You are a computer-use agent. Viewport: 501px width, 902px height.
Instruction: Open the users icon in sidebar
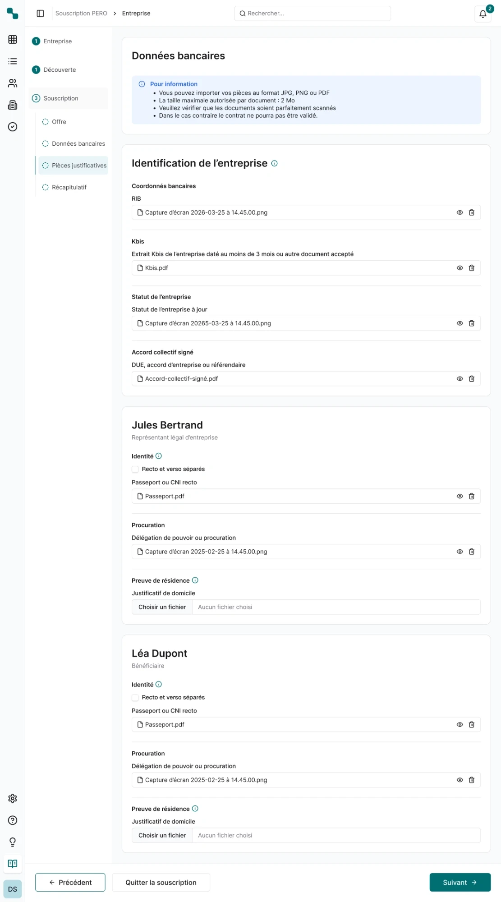tap(13, 83)
